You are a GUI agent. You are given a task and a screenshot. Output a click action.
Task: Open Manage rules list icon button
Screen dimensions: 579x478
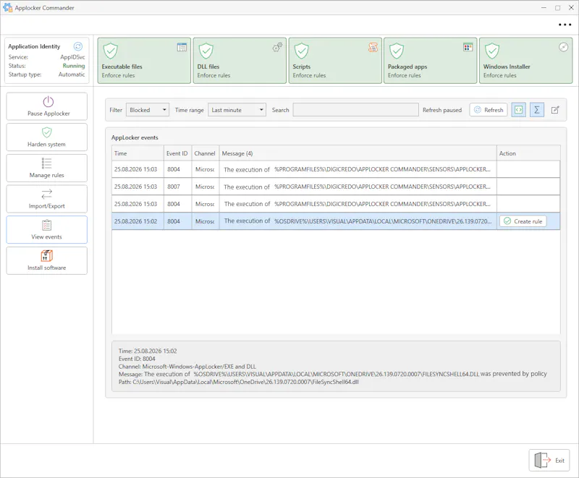[x=47, y=168]
